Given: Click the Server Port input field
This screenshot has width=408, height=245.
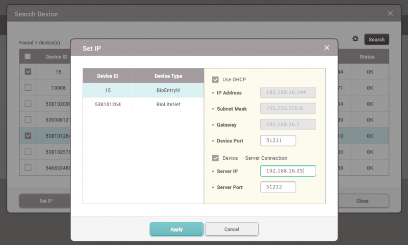Looking at the screenshot, I should [278, 187].
